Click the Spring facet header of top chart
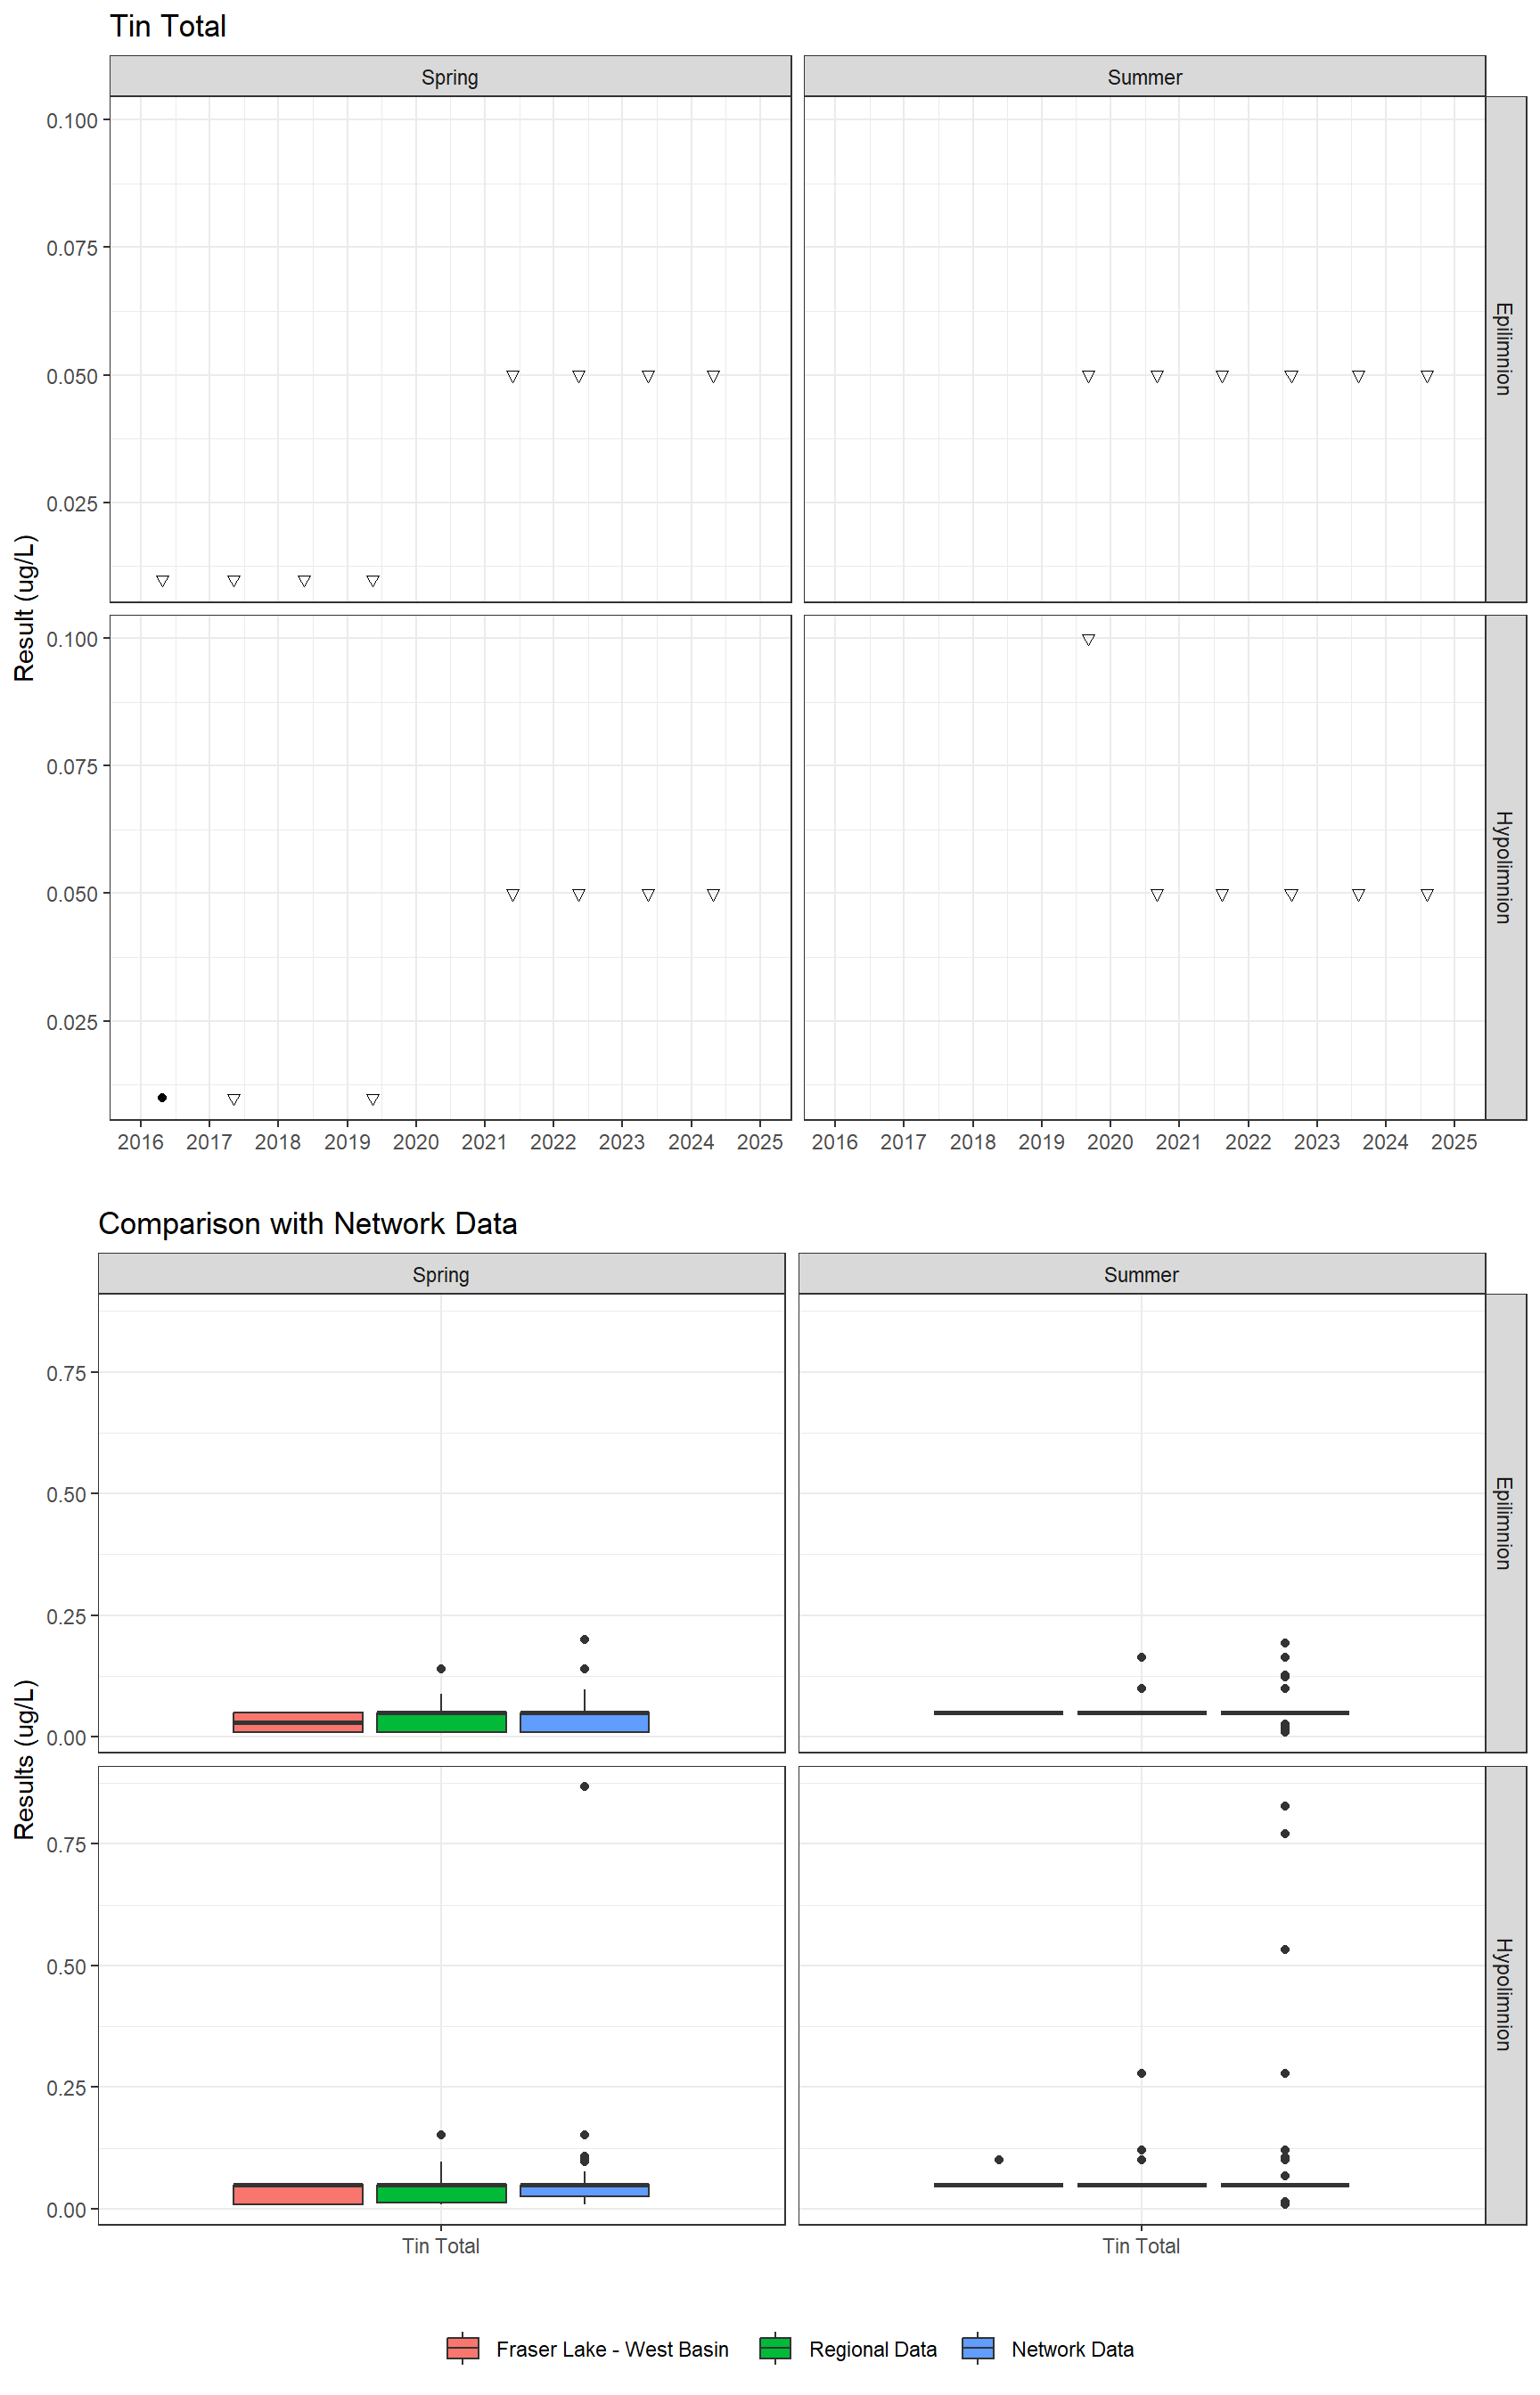Viewport: 1540px width, 2395px height. click(x=450, y=77)
